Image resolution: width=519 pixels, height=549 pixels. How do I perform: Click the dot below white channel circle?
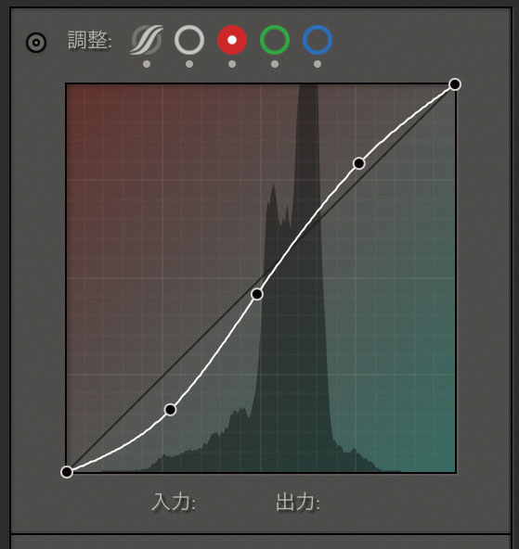click(x=189, y=64)
